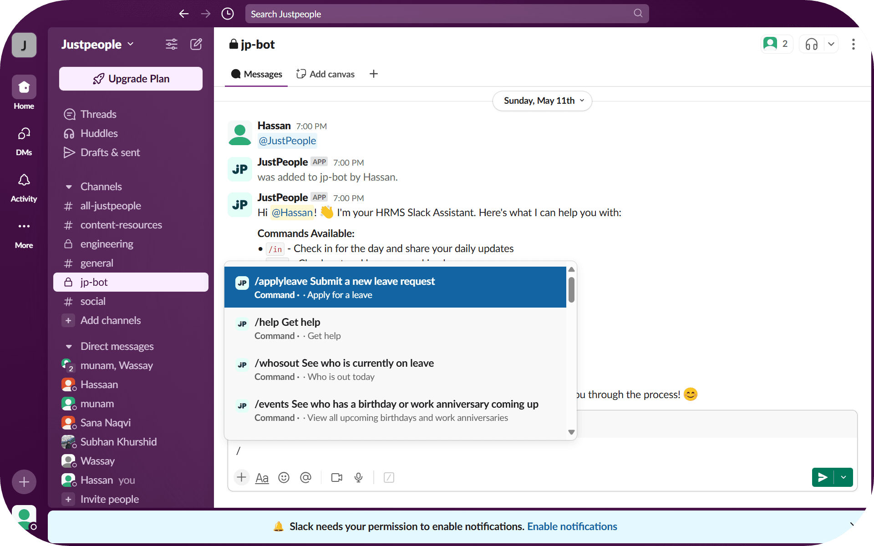This screenshot has height=546, width=874.
Task: Click the search magnifier icon
Action: tap(638, 14)
